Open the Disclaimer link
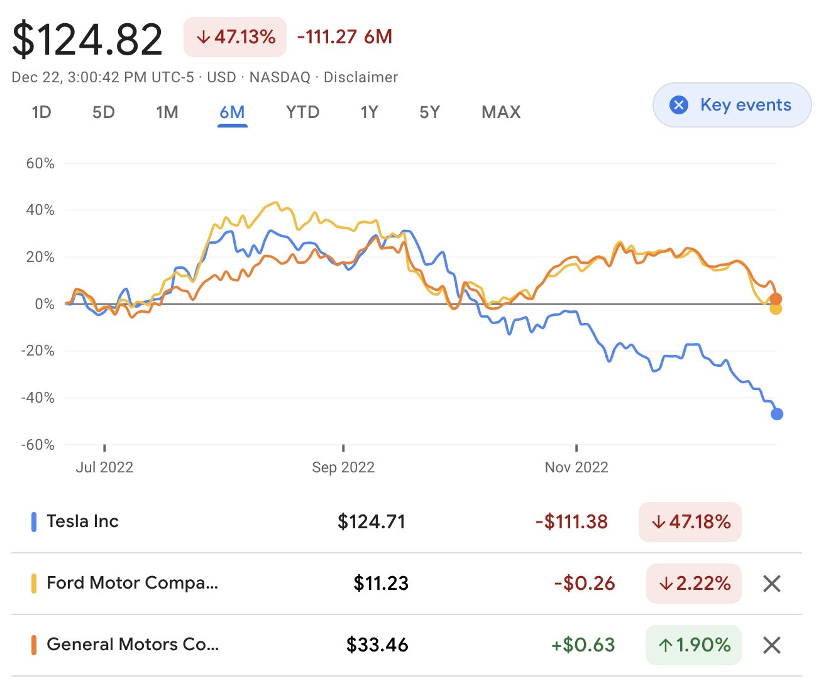Viewport: 831px width, 691px height. (x=361, y=77)
